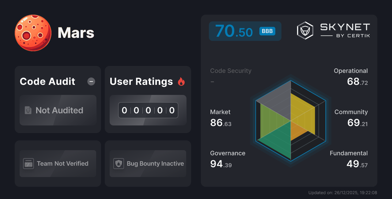This screenshot has height=199, width=392.
Task: Open the Not Audited panel
Action: 58,110
